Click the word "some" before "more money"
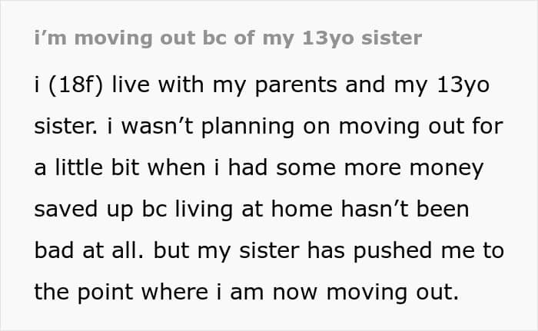538x331 pixels. click(x=306, y=168)
